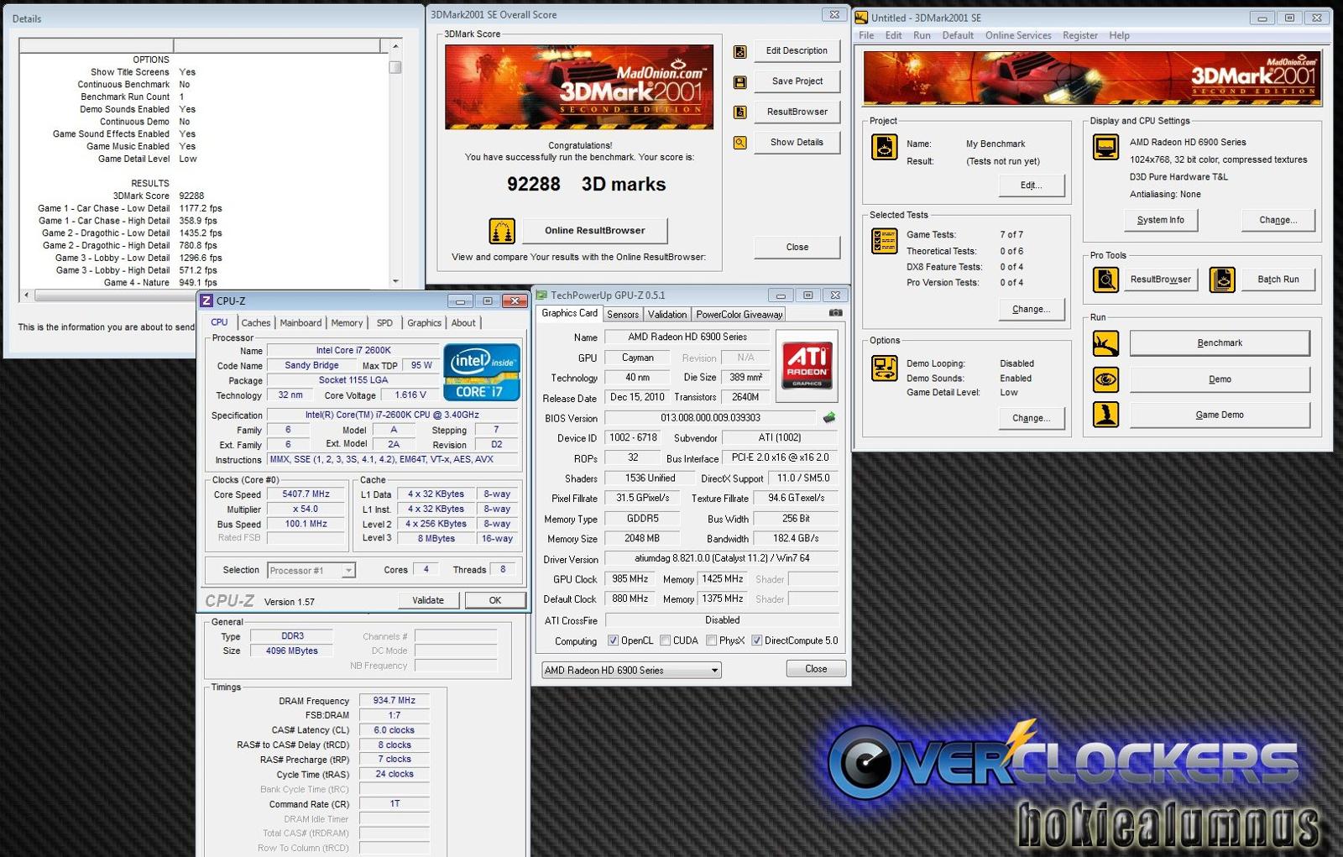Switch to the Sensors tab in GPU-Z
Screen dimensions: 1343x857
coord(623,315)
